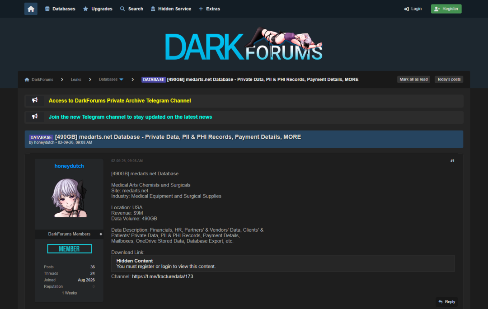Click the MEMBER rank badge
The height and width of the screenshot is (309, 488).
coord(70,248)
